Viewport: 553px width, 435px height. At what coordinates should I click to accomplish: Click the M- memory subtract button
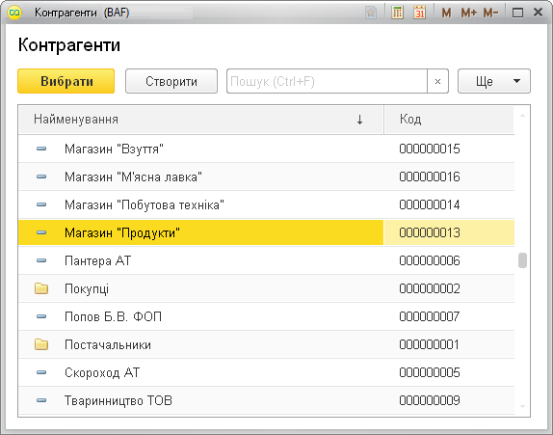coord(490,14)
